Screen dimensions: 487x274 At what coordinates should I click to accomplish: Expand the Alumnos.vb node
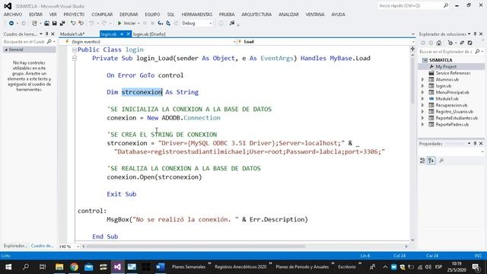click(423, 79)
